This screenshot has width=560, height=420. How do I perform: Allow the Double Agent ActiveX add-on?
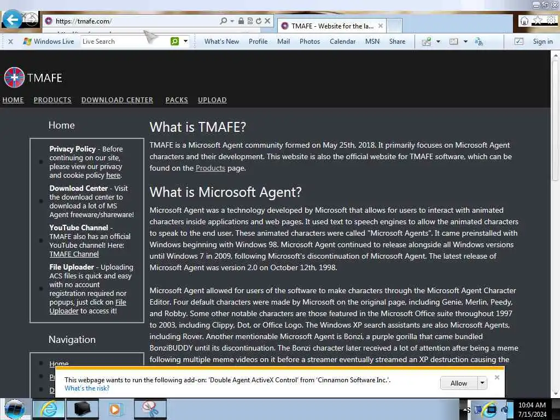pos(459,383)
